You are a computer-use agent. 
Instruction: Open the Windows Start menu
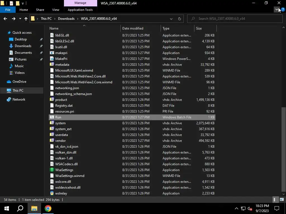tap(7, 208)
